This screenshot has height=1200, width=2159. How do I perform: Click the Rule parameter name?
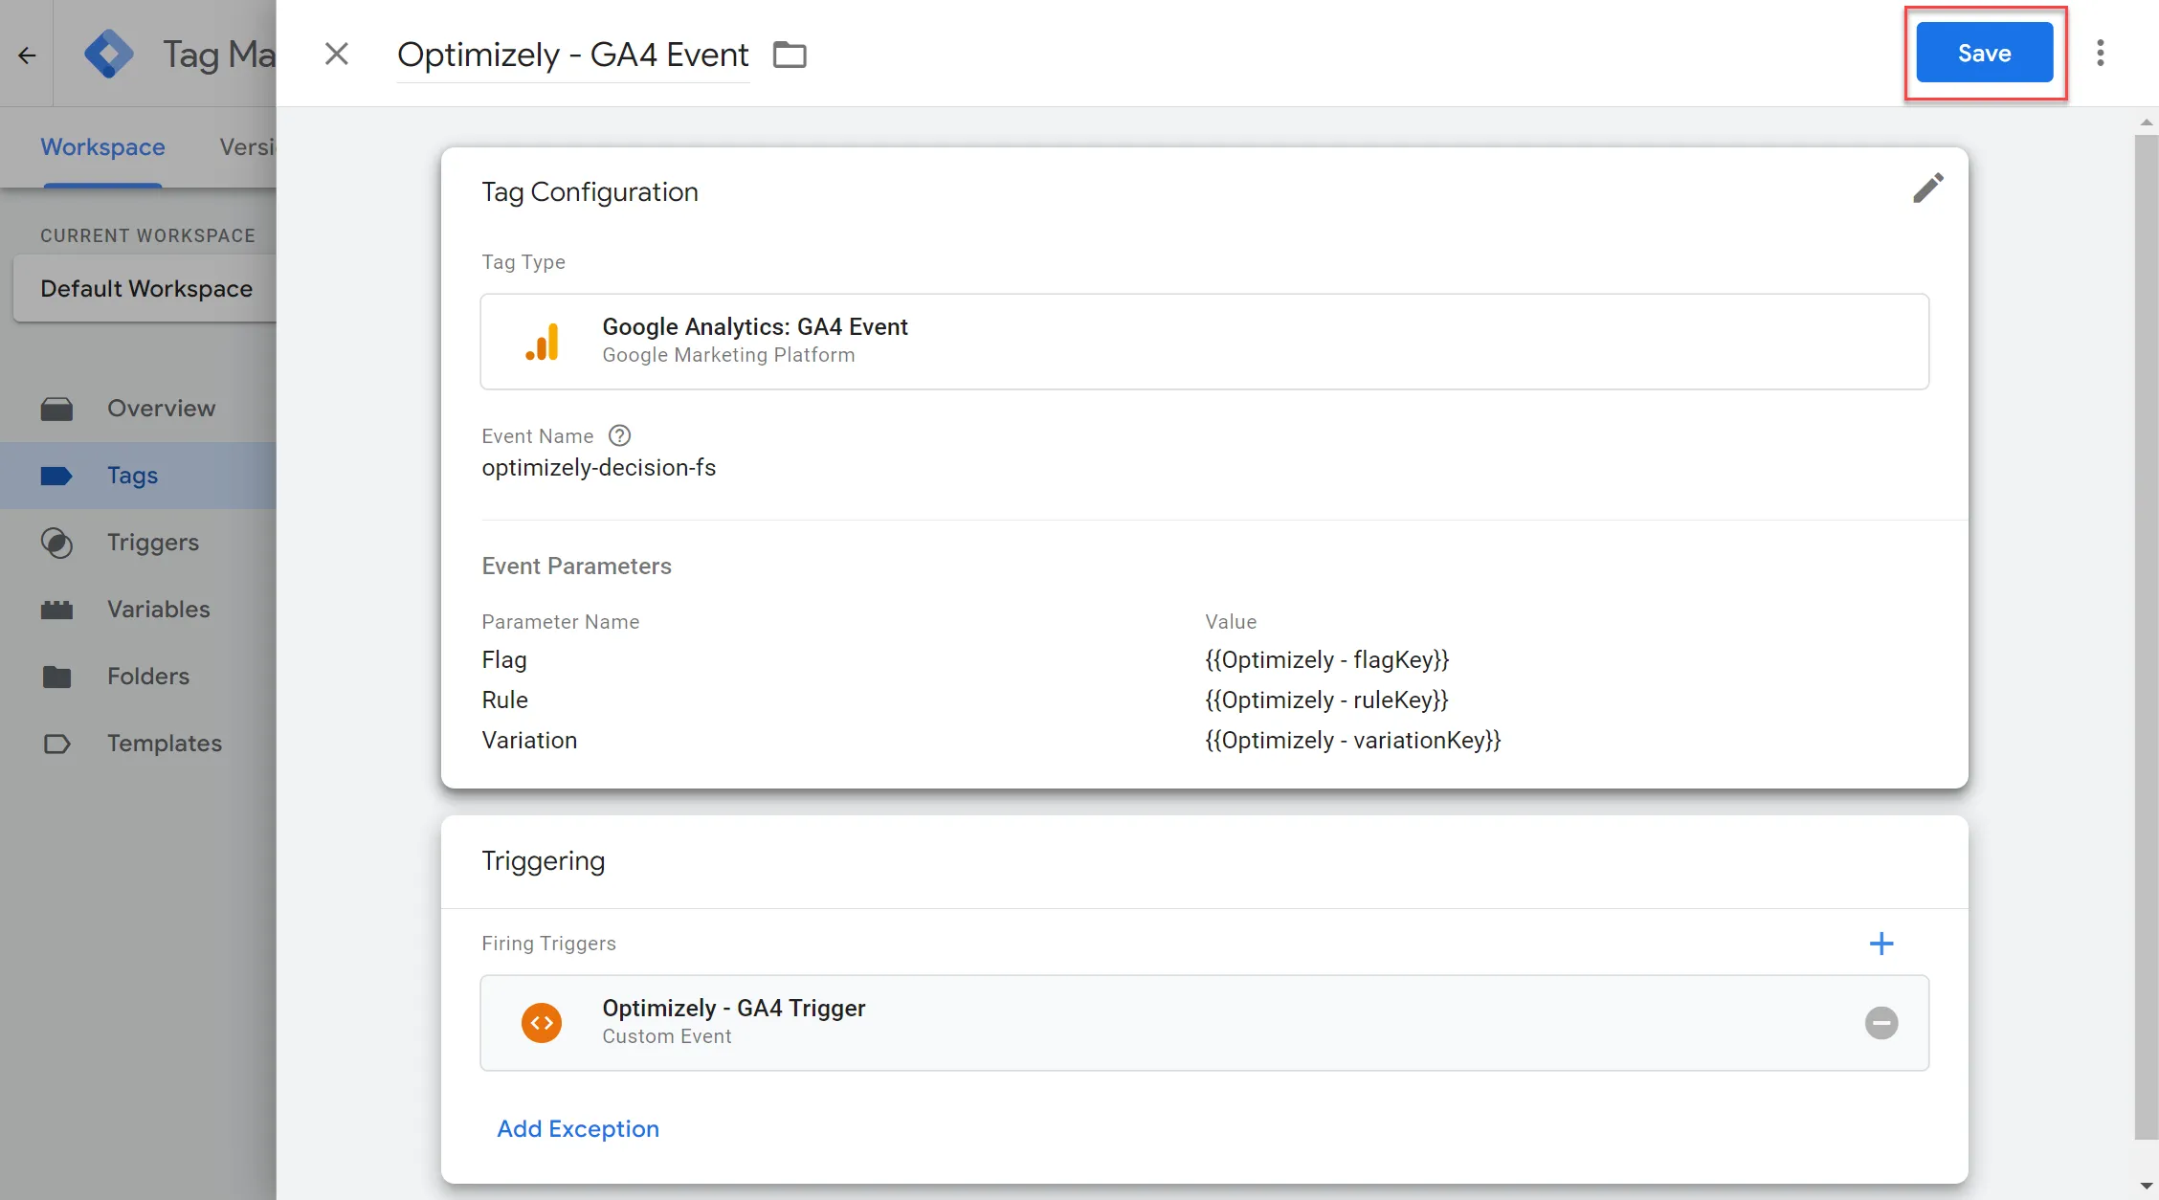pyautogui.click(x=504, y=700)
